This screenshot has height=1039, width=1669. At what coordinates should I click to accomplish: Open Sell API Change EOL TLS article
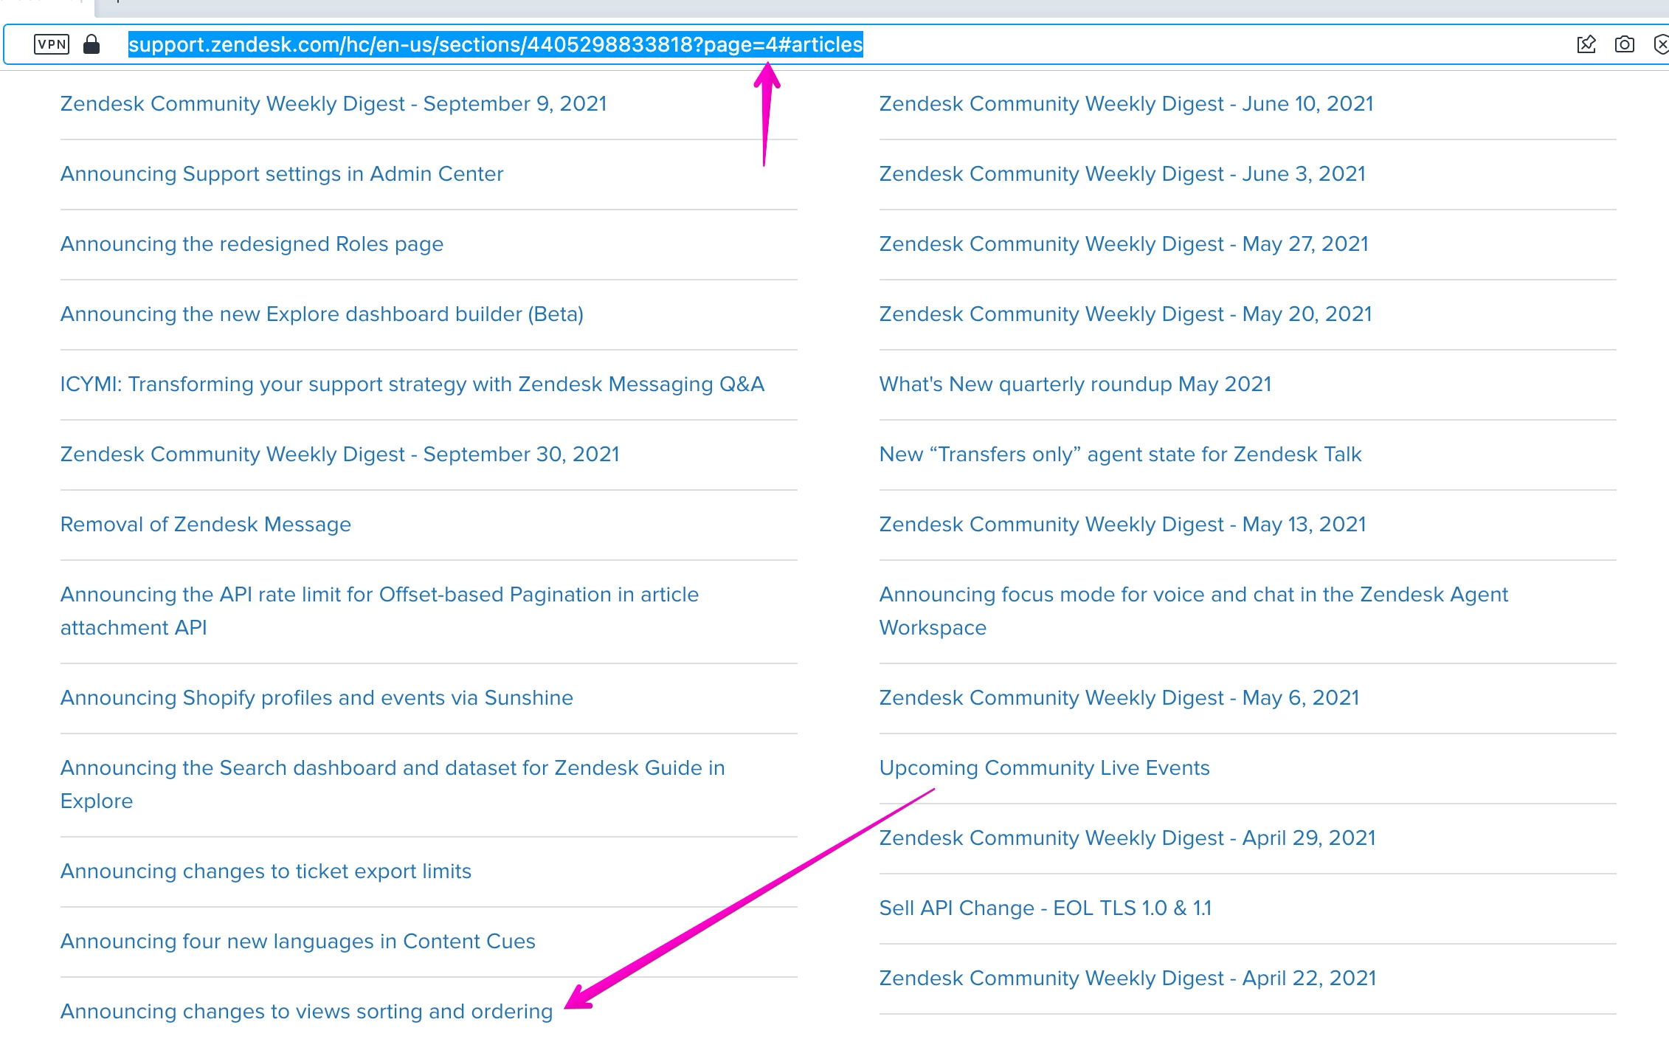click(x=1045, y=908)
